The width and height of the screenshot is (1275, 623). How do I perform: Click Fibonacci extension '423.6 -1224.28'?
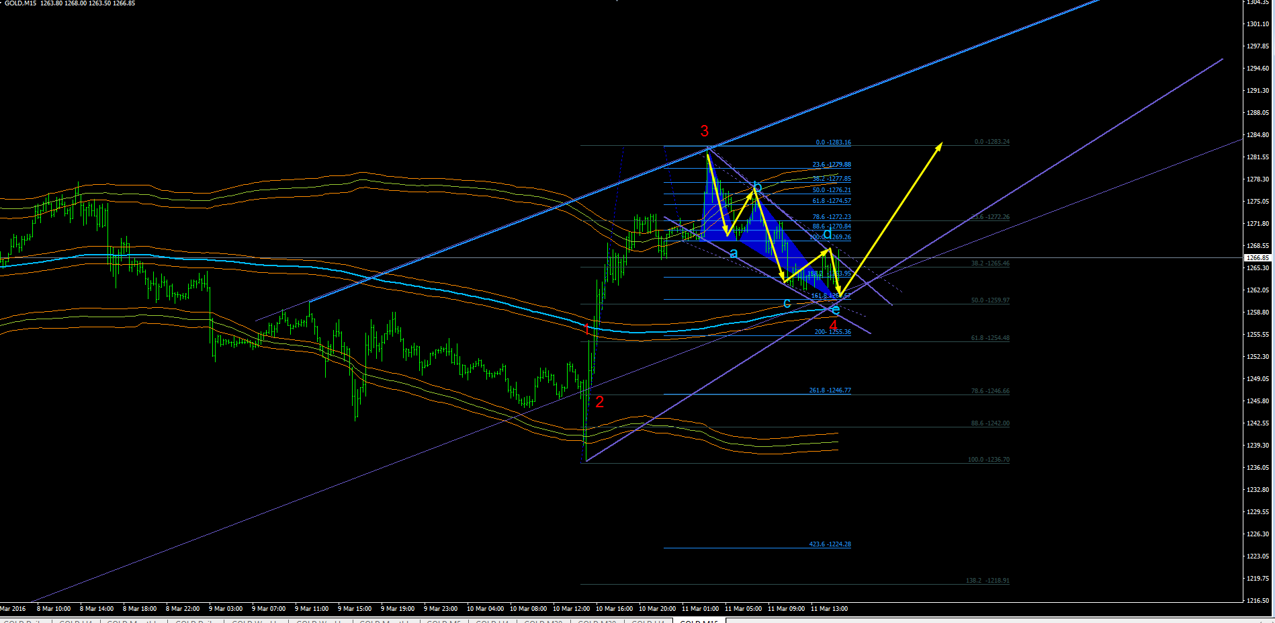pos(830,544)
